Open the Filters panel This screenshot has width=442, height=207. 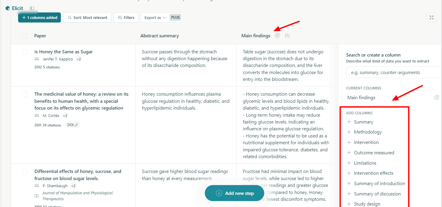(x=126, y=17)
